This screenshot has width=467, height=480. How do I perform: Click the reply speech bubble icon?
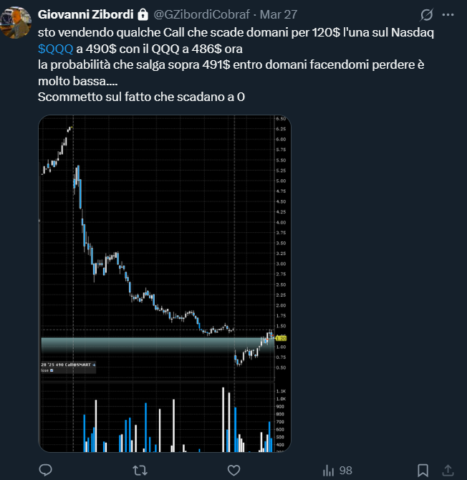tap(44, 470)
